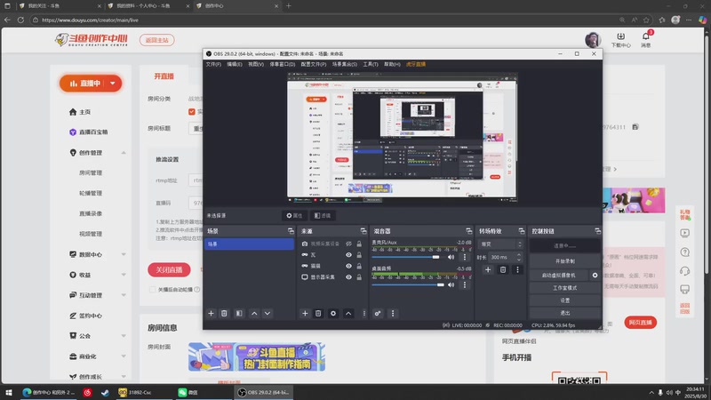Click the red 网页直播 button

[x=640, y=323]
